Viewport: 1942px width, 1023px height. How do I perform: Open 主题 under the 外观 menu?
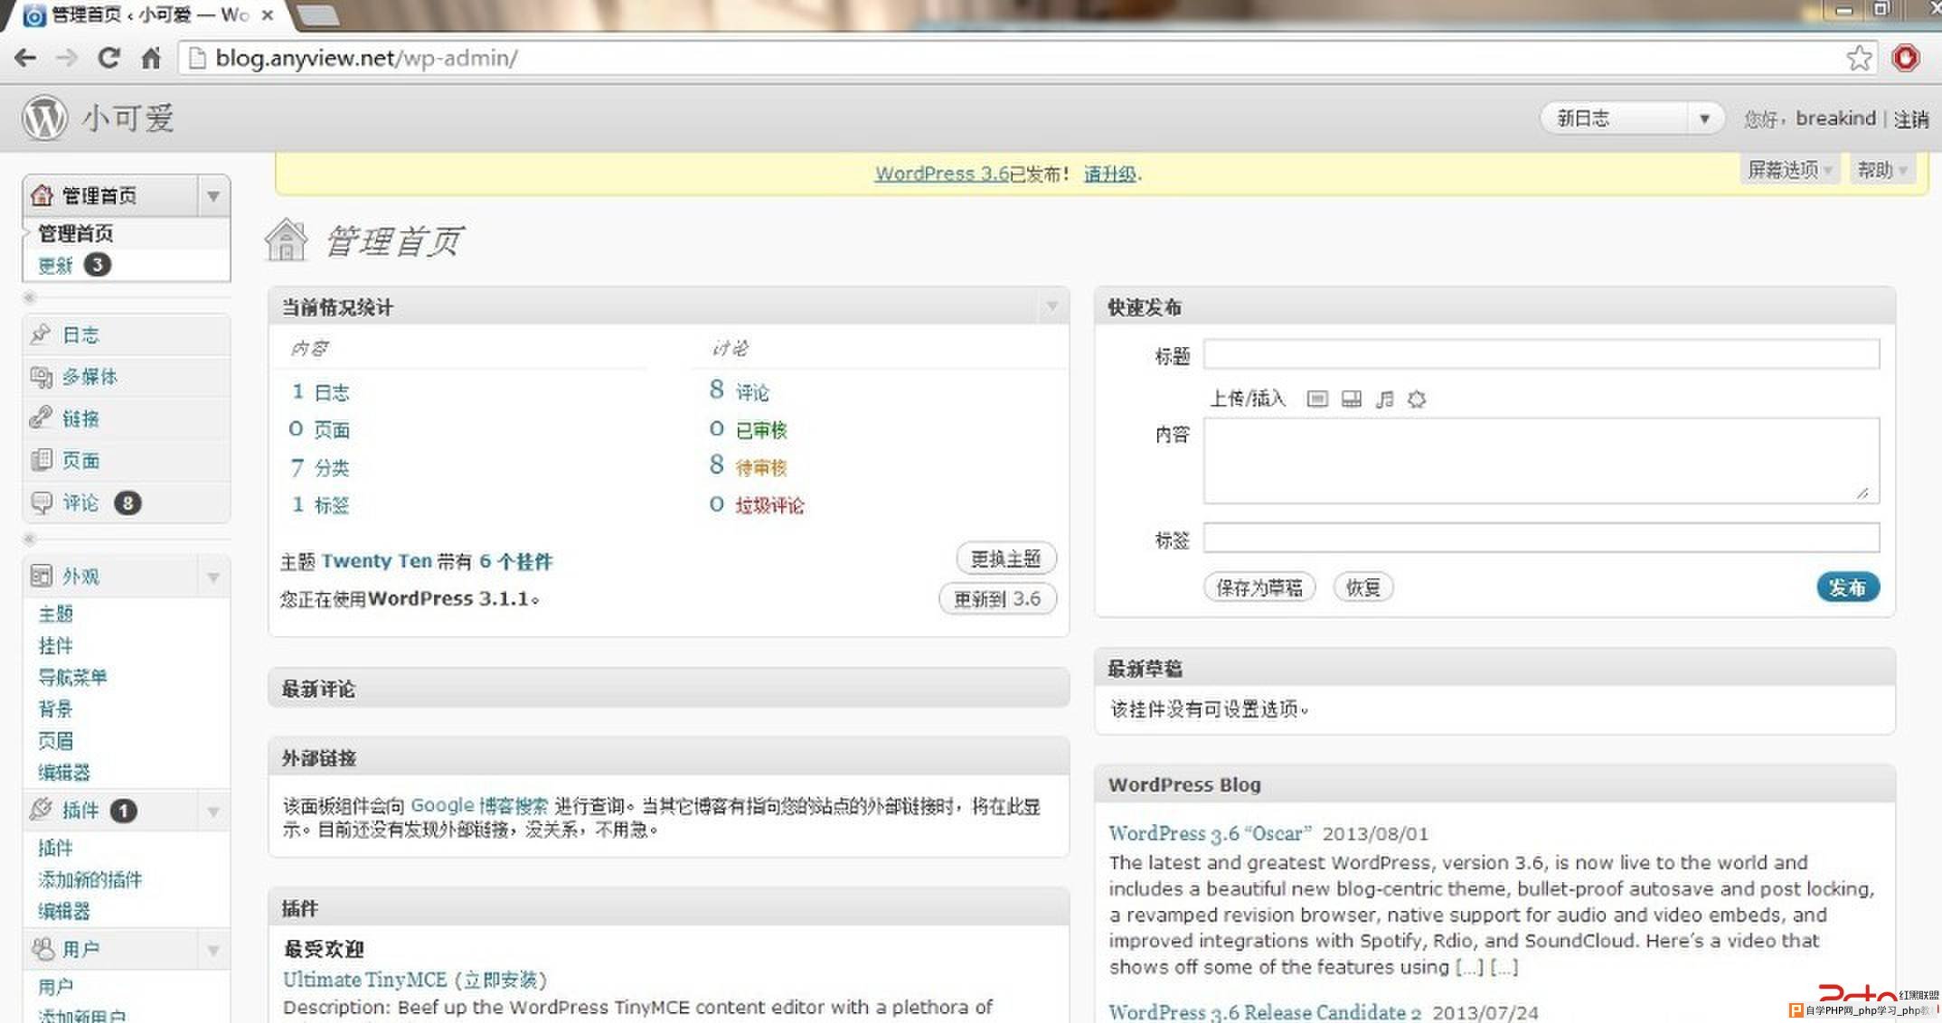click(55, 614)
